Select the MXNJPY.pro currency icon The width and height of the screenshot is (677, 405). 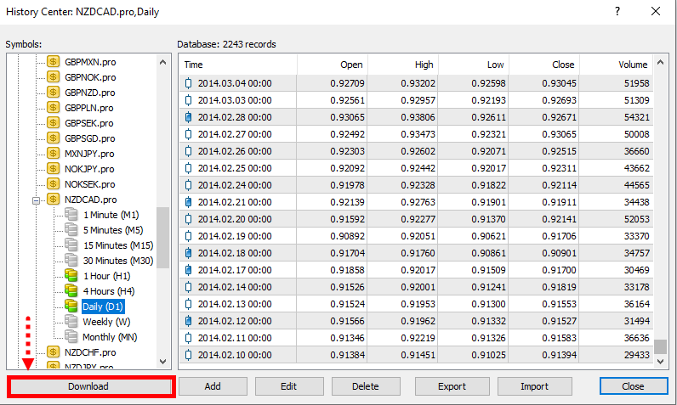[54, 154]
